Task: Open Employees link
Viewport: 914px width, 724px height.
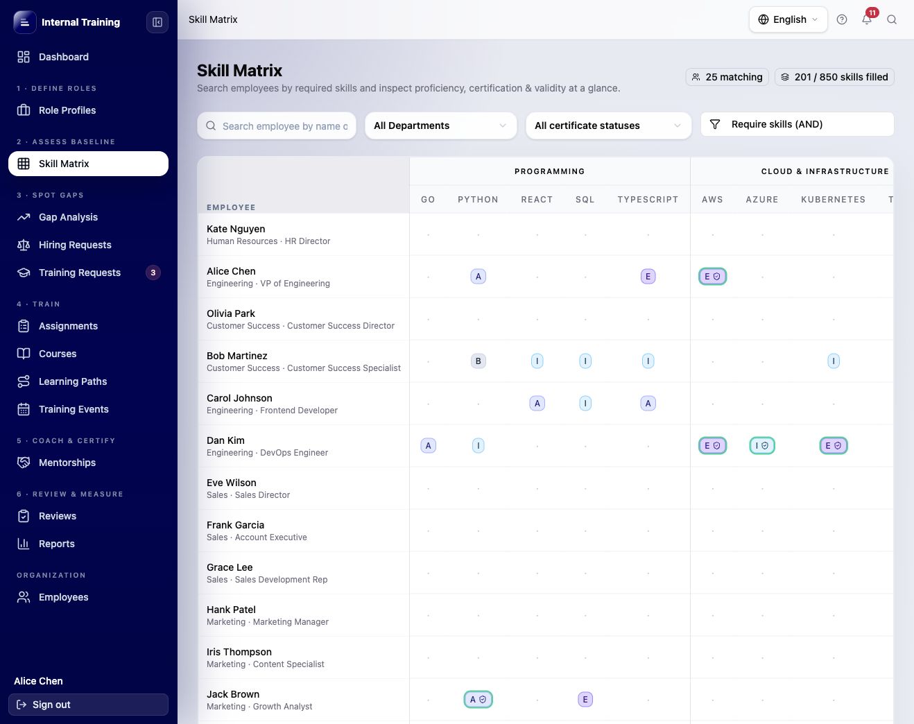Action: 88,597
